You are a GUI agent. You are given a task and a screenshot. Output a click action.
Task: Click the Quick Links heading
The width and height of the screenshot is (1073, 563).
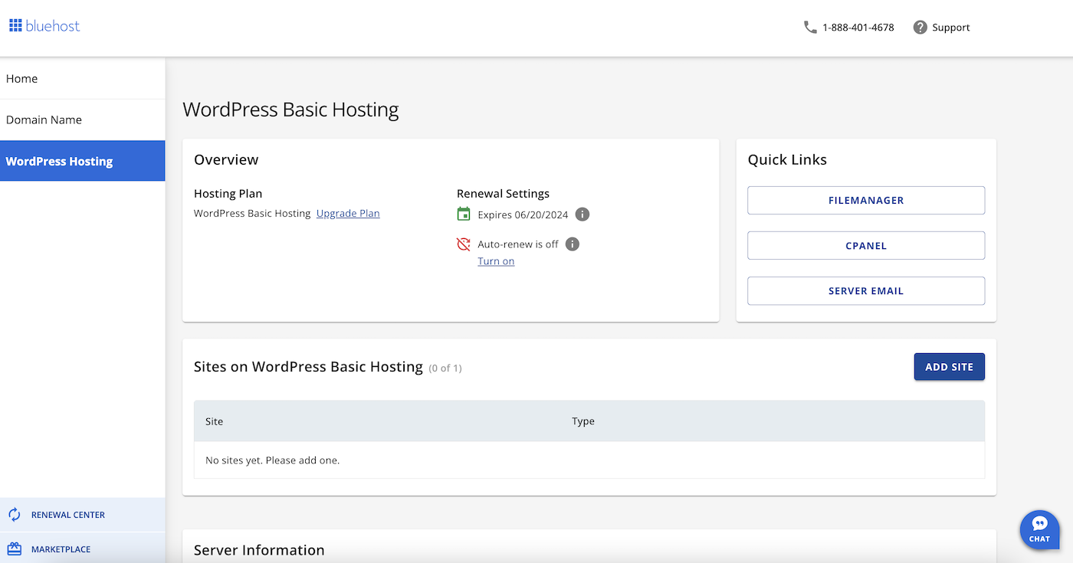tap(787, 160)
